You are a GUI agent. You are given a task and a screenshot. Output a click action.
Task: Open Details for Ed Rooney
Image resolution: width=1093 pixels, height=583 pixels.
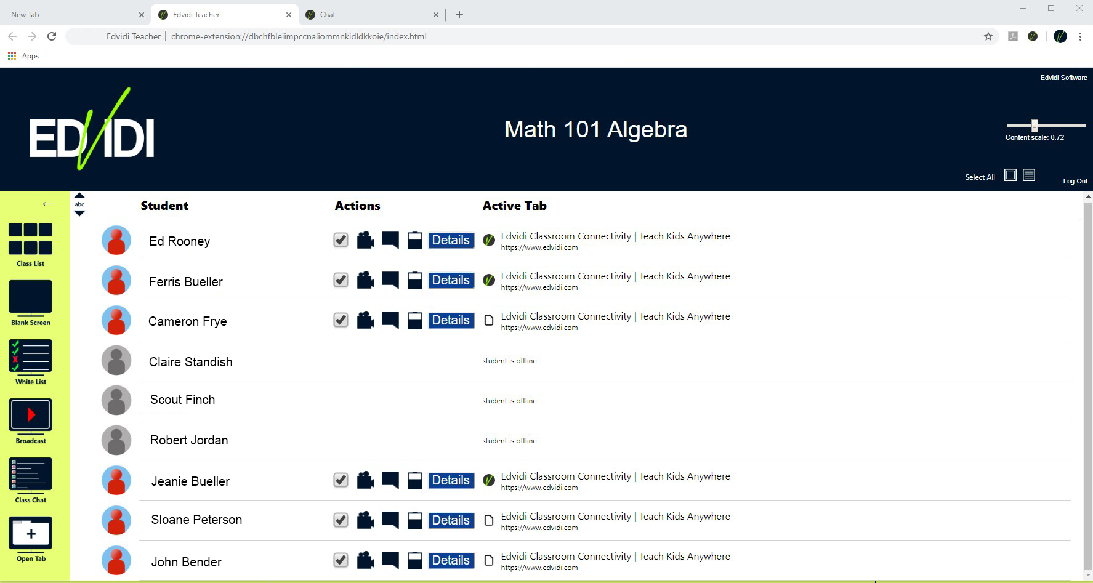point(451,240)
